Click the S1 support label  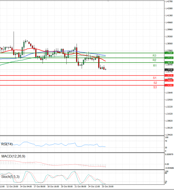point(155,78)
